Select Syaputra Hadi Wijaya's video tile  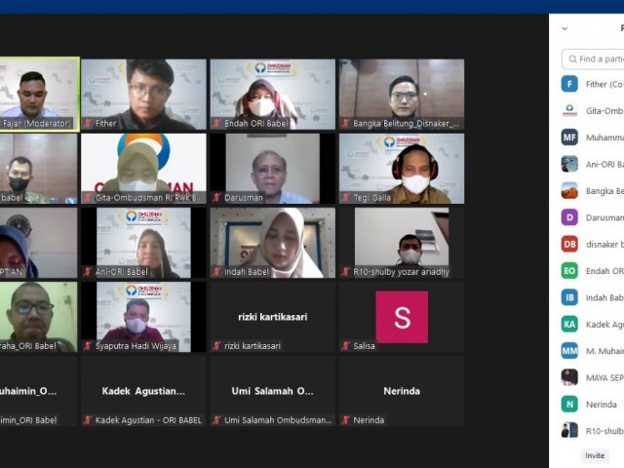143,317
